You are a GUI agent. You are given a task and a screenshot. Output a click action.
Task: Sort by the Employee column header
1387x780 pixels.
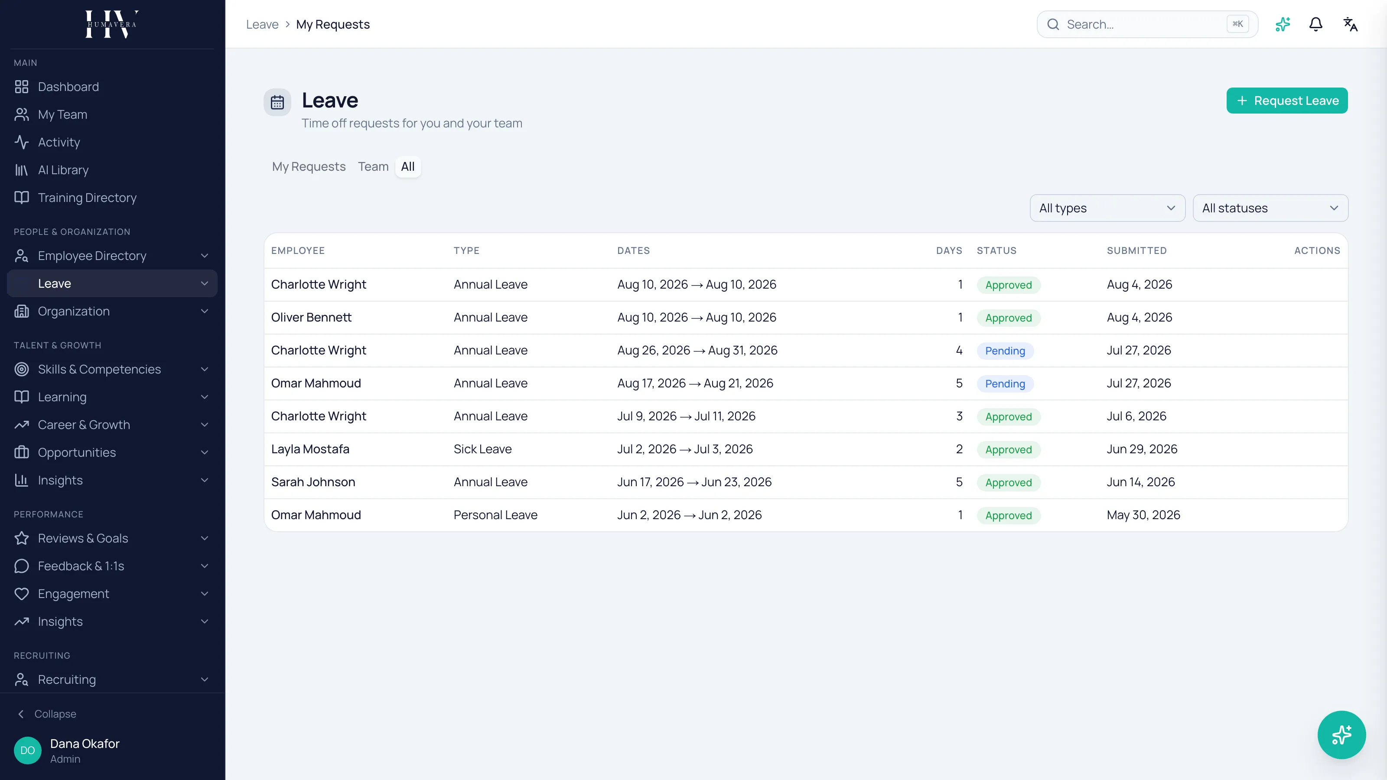(298, 250)
